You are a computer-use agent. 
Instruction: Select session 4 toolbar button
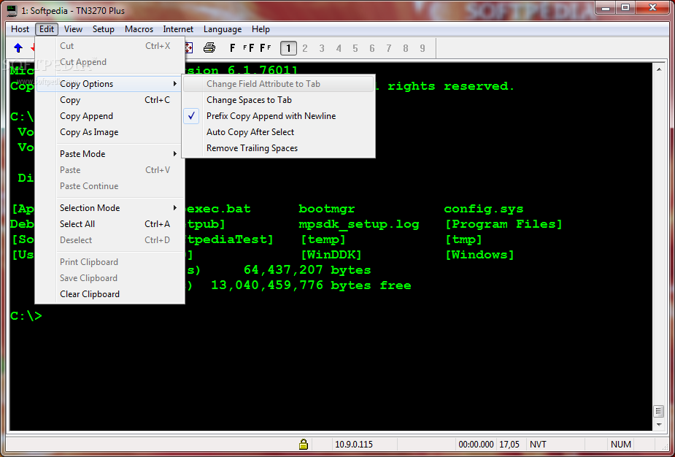[x=339, y=48]
